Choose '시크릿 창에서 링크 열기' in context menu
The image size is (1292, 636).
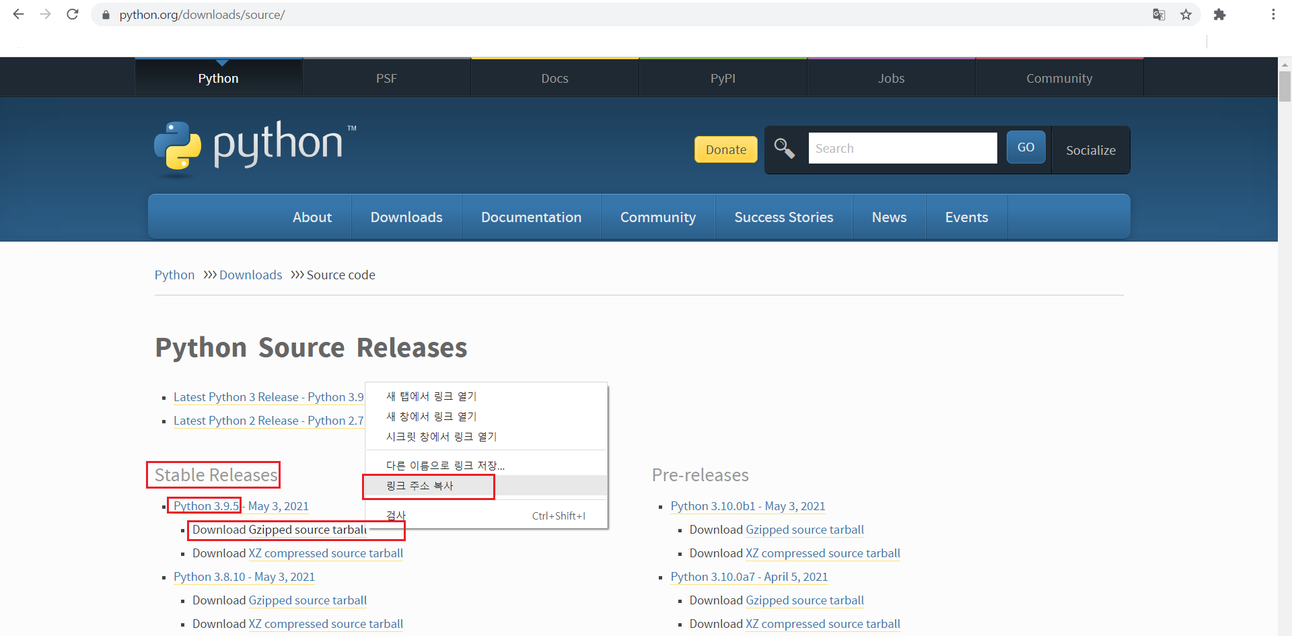coord(486,436)
